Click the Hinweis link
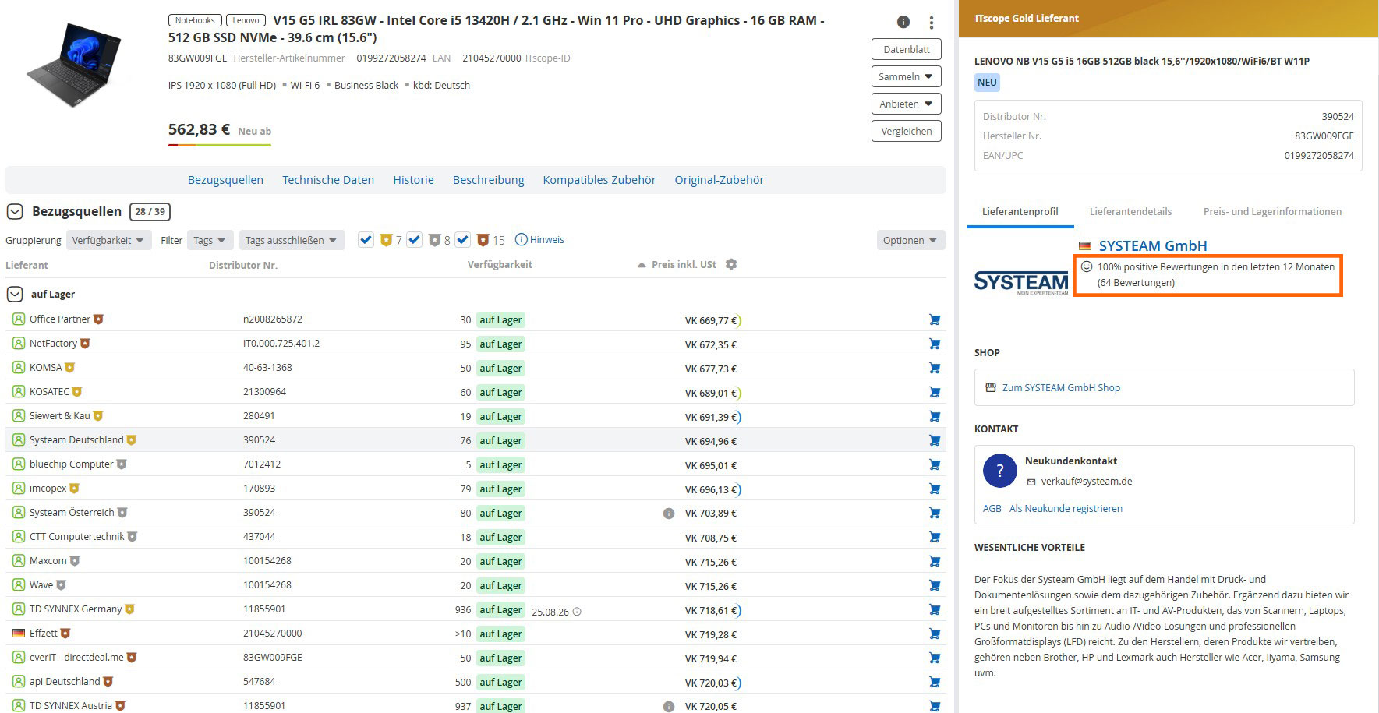This screenshot has height=713, width=1379. pyautogui.click(x=547, y=239)
